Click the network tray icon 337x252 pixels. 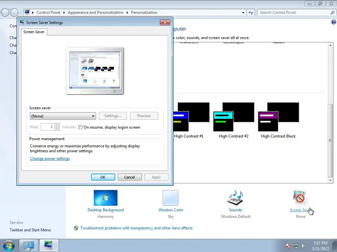(296, 246)
